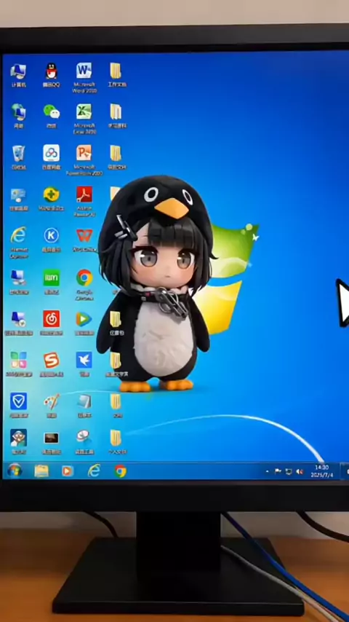Launch Google Chrome desktop shortcut

[84, 277]
